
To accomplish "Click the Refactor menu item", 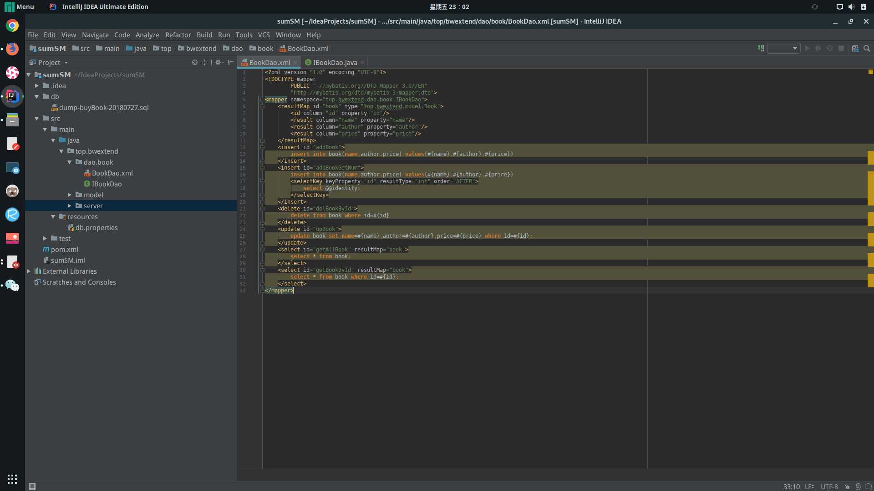I will coord(178,34).
